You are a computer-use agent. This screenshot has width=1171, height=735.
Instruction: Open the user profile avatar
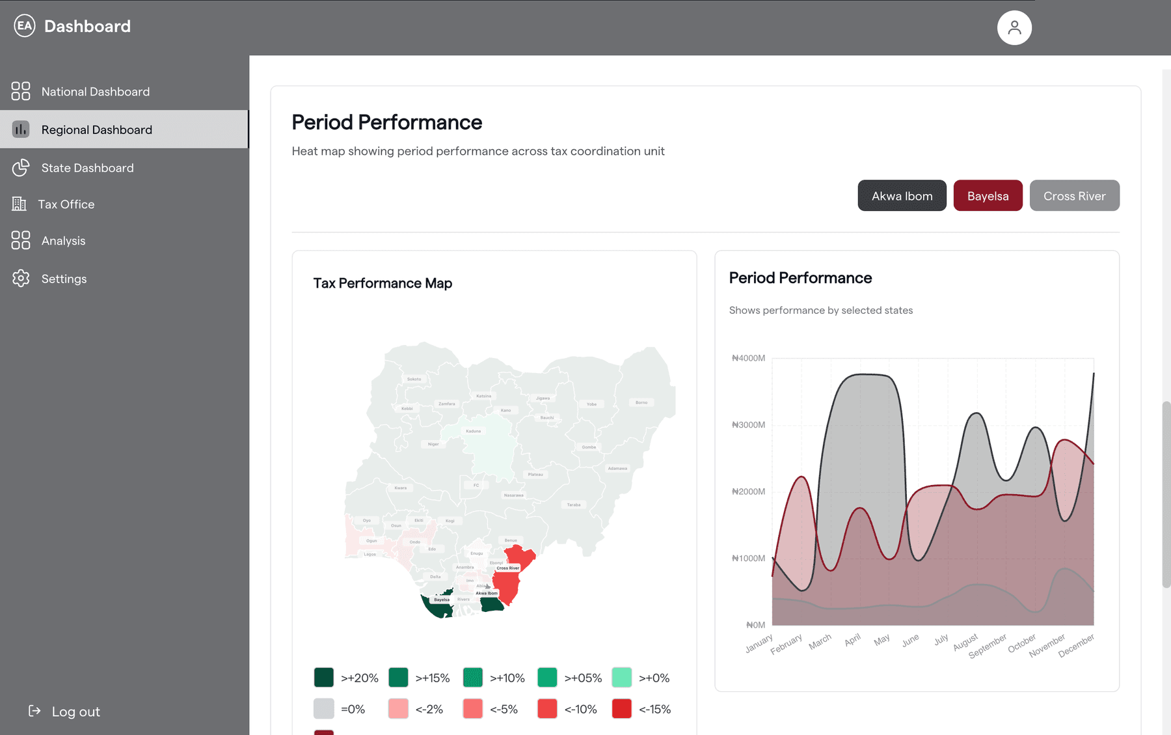tap(1014, 27)
